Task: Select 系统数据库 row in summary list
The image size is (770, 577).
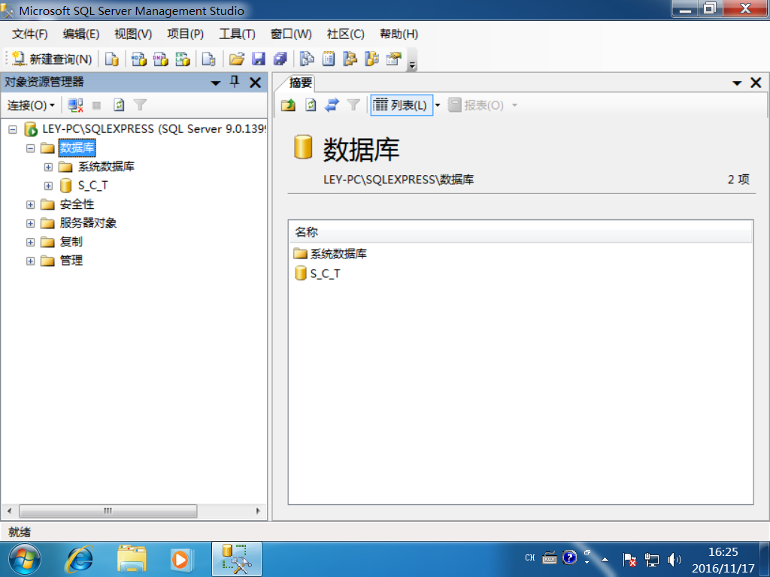Action: coord(331,254)
